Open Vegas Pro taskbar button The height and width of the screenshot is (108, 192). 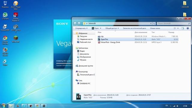[x=44, y=106]
